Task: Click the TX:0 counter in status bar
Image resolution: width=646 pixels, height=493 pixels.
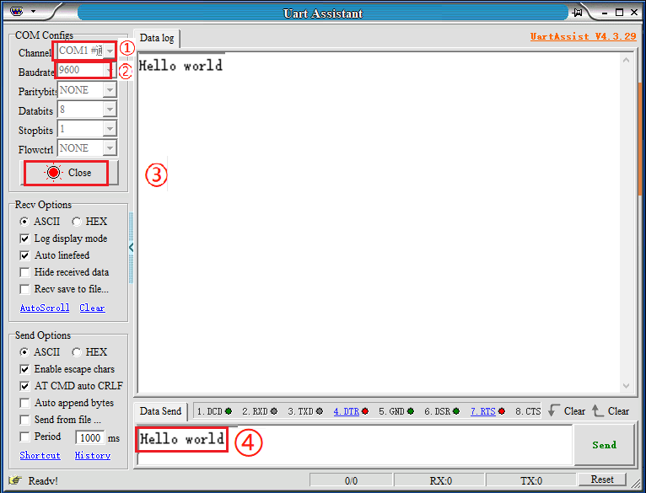Action: (531, 480)
